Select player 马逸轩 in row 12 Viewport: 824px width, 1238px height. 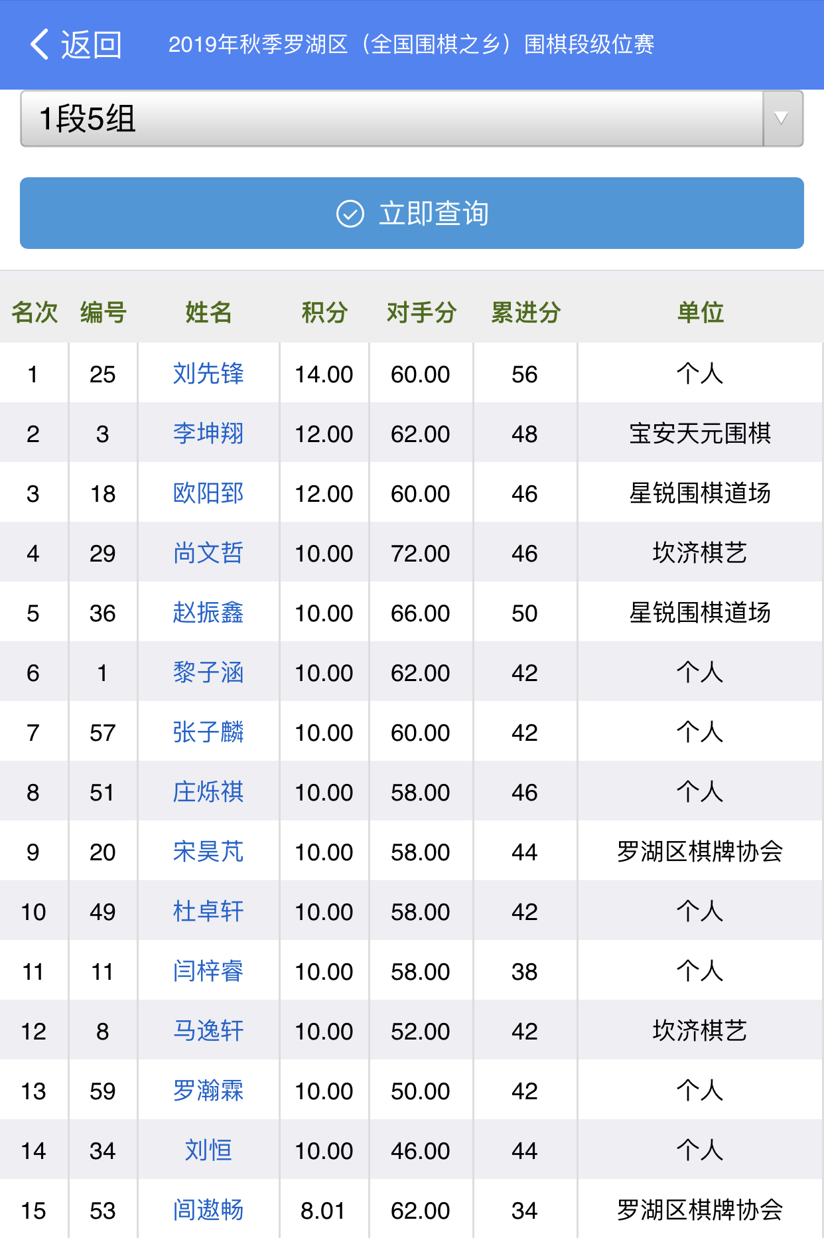click(208, 1031)
